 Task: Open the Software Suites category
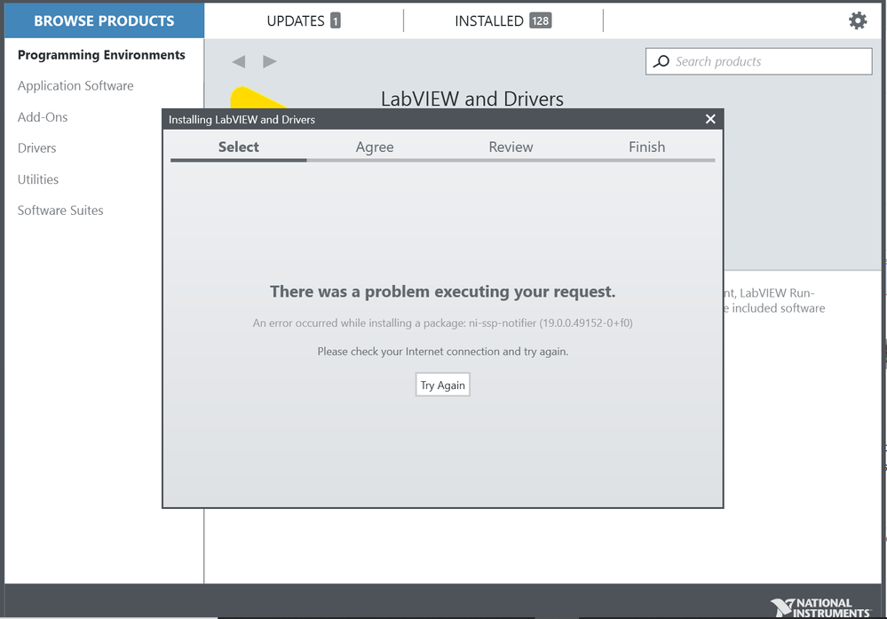(x=60, y=210)
